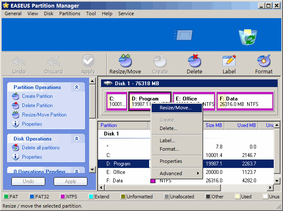Click the Delete all partitions icon

(16, 148)
